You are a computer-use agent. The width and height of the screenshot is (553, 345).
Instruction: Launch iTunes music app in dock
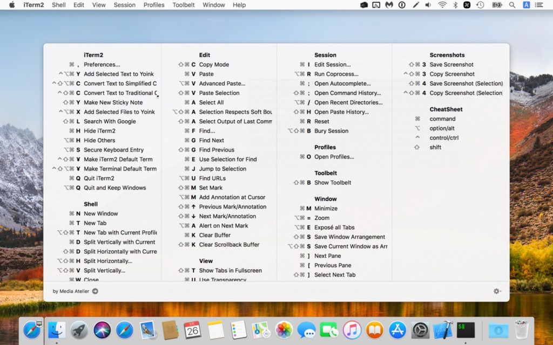pyautogui.click(x=352, y=329)
